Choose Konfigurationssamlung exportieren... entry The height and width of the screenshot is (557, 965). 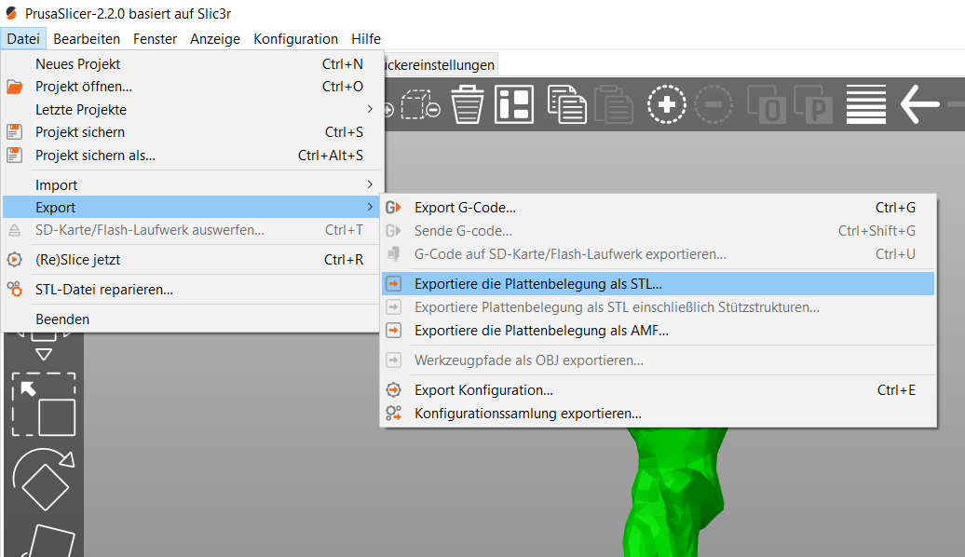[x=658, y=414]
